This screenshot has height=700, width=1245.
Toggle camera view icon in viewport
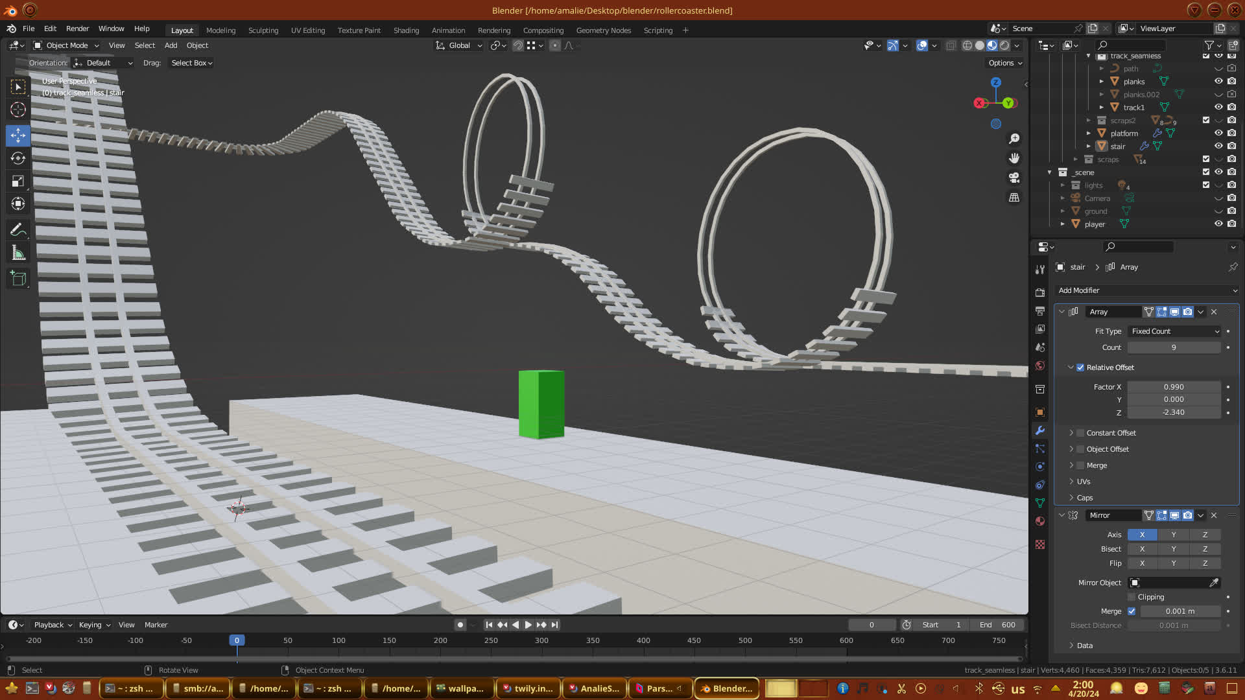pyautogui.click(x=1014, y=178)
